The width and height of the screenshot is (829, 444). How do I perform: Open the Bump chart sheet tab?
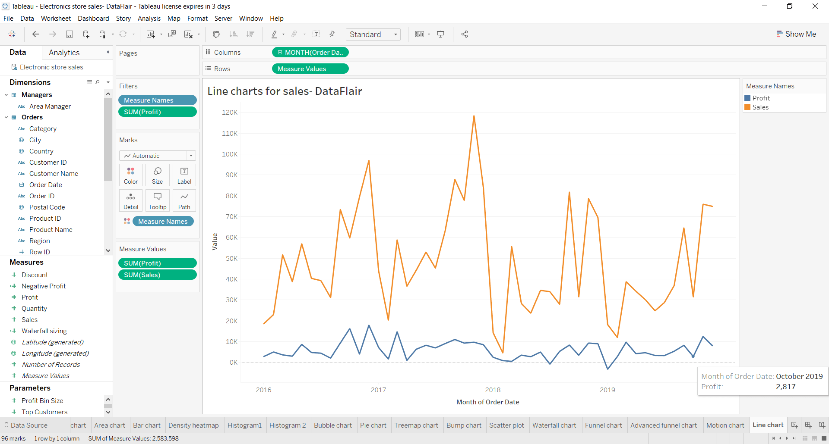coord(464,425)
